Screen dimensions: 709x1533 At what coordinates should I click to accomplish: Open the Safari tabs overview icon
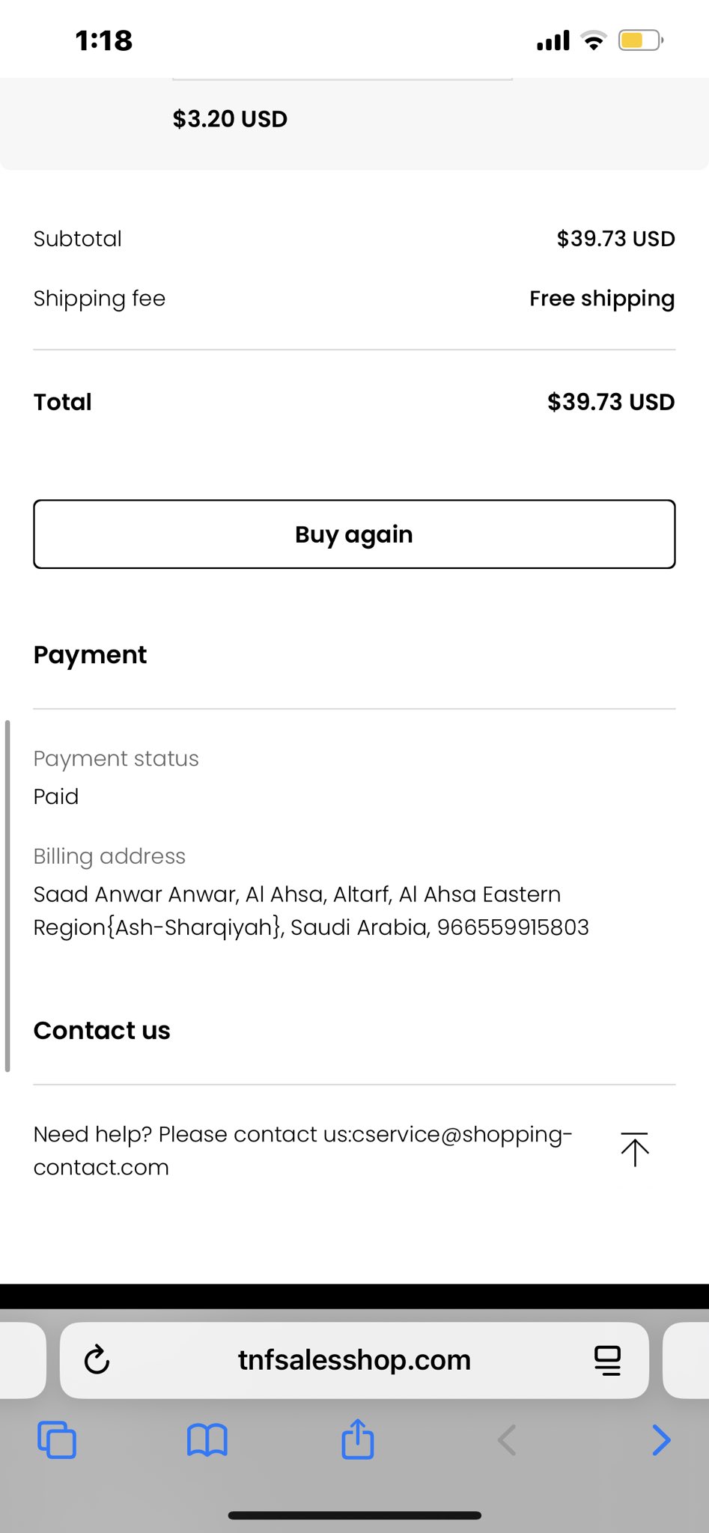pyautogui.click(x=57, y=1439)
